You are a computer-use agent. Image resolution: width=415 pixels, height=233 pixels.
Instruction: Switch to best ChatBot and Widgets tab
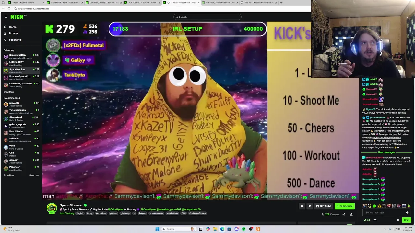coord(259,3)
